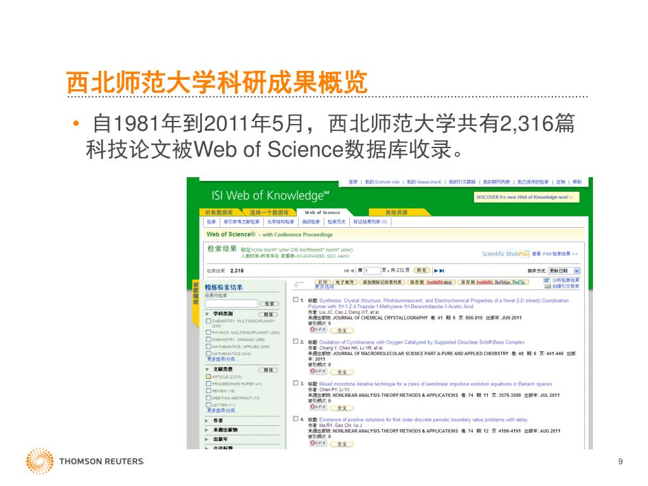Tick the PROCEEDINGS PAPER checkbox

(x=208, y=383)
